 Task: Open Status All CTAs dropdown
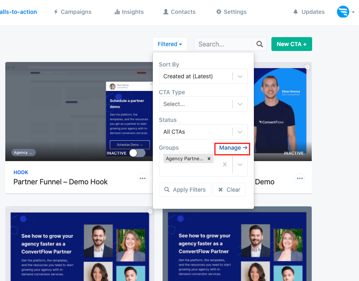(x=203, y=132)
